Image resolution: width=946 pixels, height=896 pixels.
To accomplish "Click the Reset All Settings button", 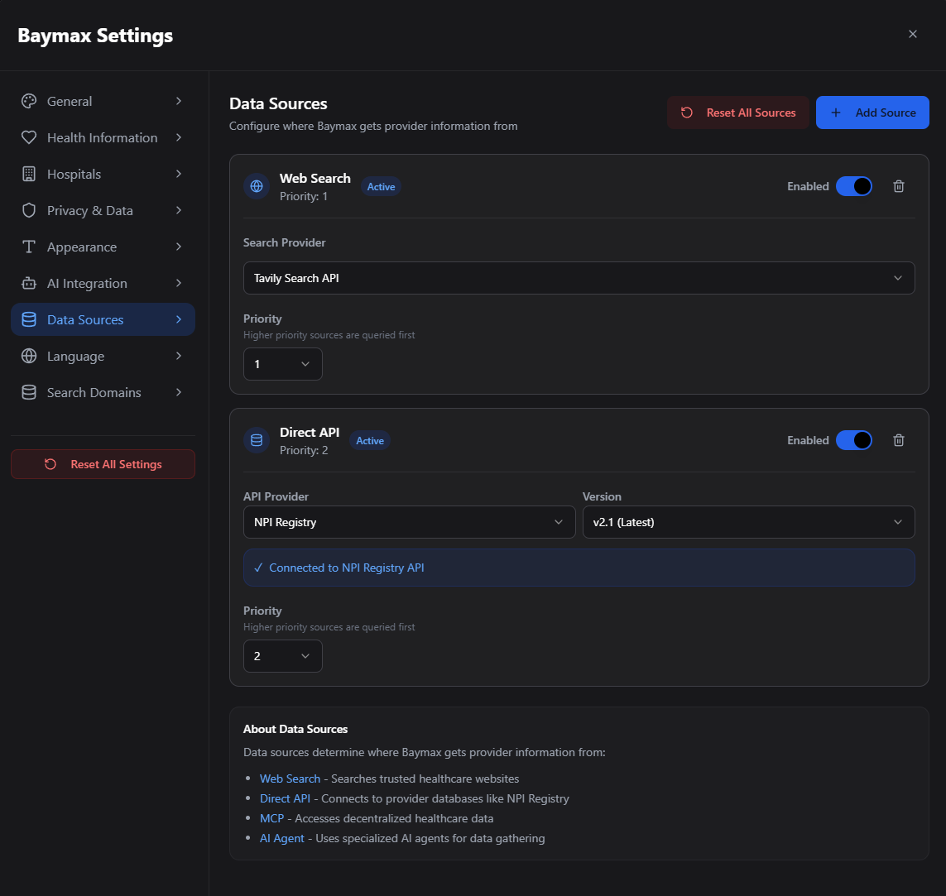I will point(103,464).
